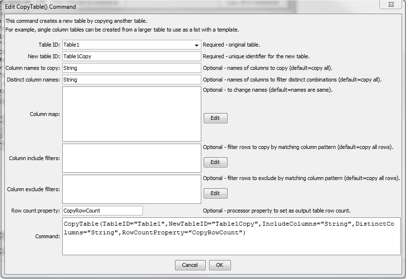Viewport: 406px width, 279px height.
Task: Click the 'Column include filters:' label
Action: coord(35,158)
